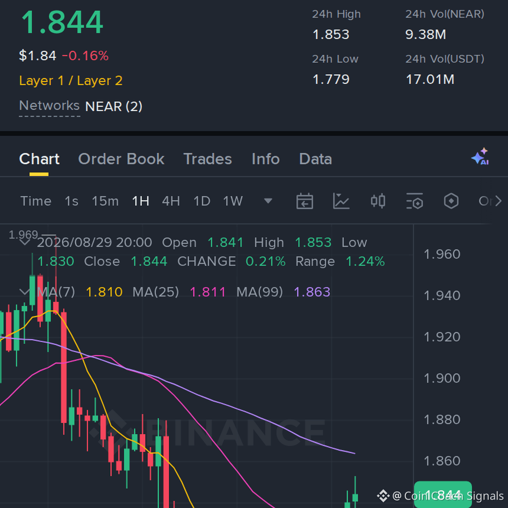Open the calendar date jump icon
Screen dimensions: 508x508
tap(304, 201)
